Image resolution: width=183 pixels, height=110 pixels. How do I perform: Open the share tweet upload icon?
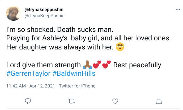[x=159, y=101]
